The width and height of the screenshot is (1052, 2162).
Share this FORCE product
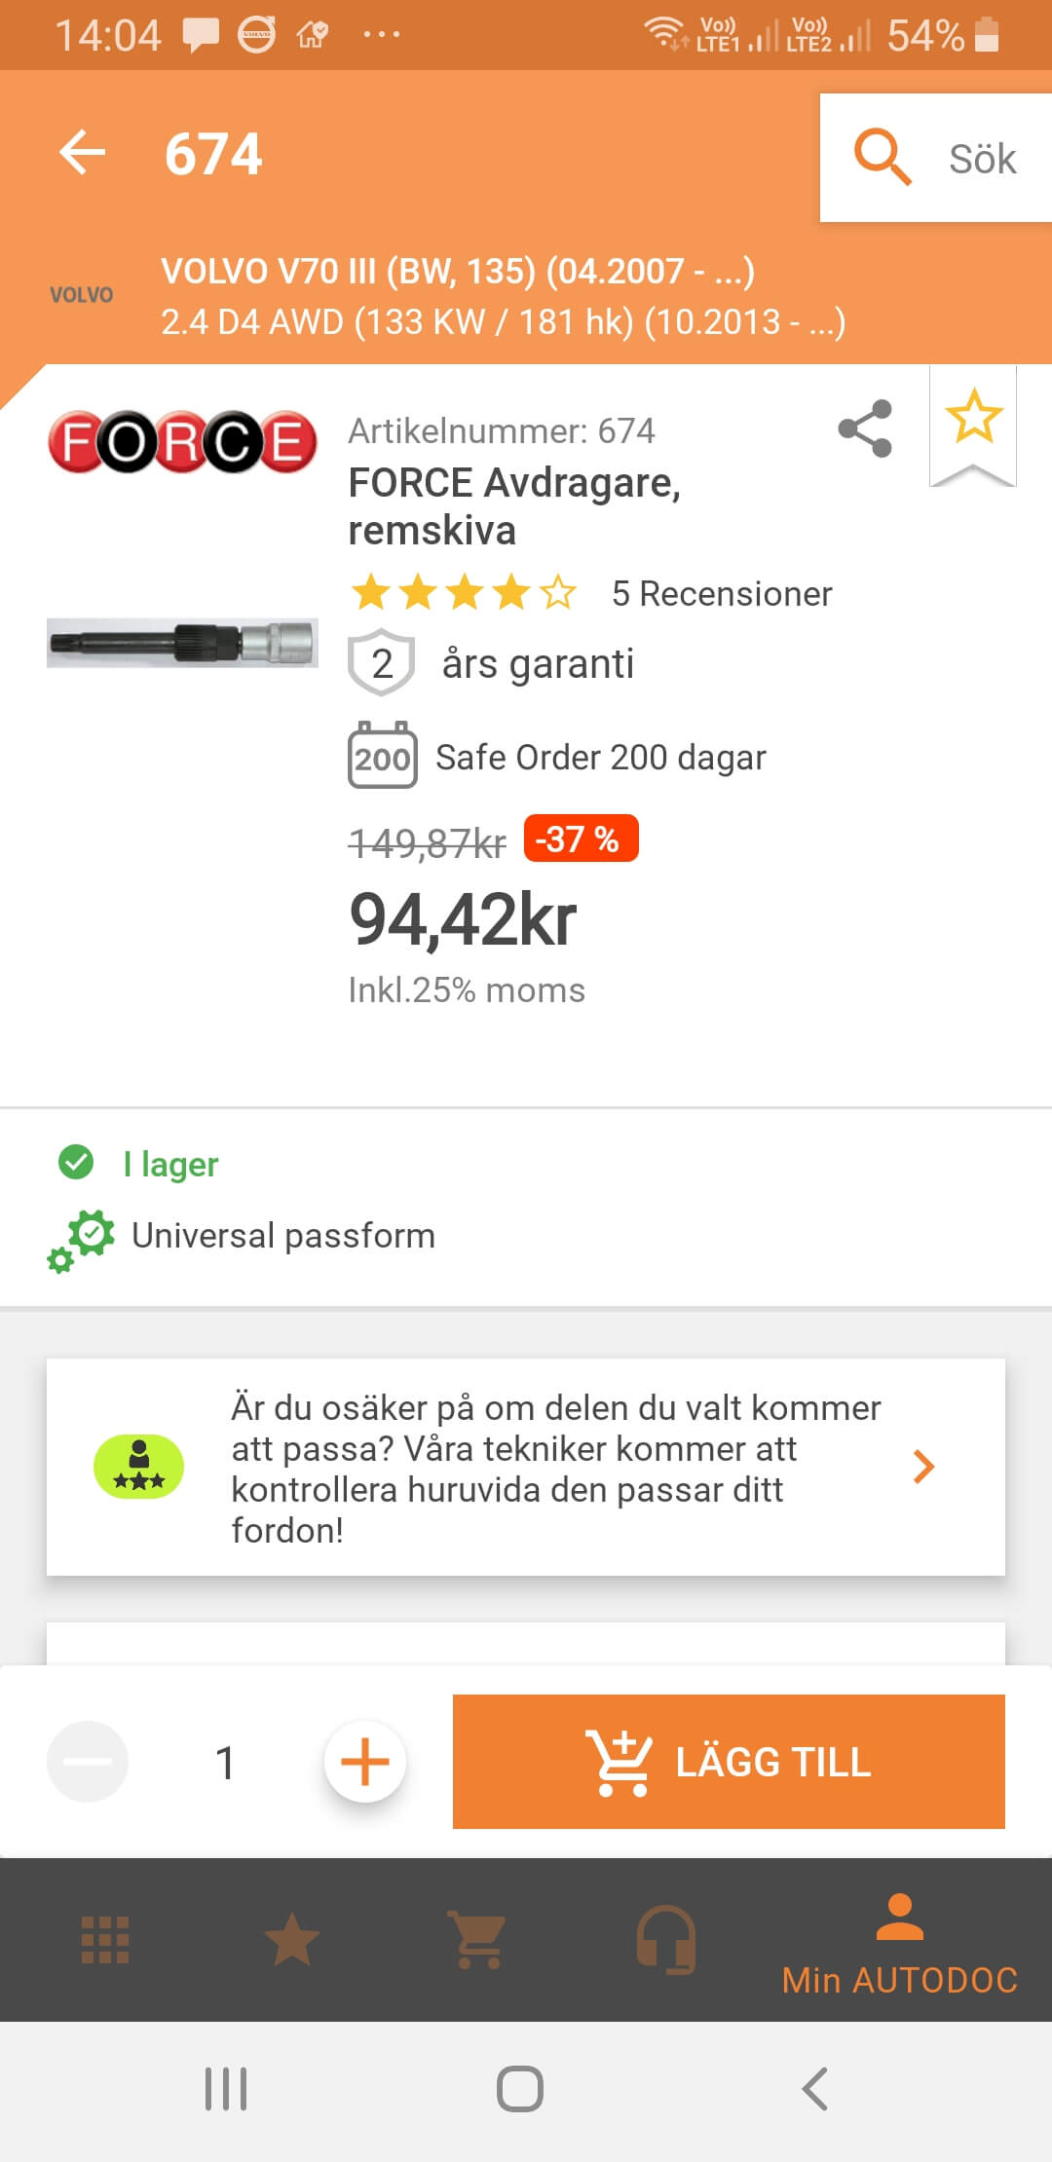(865, 429)
